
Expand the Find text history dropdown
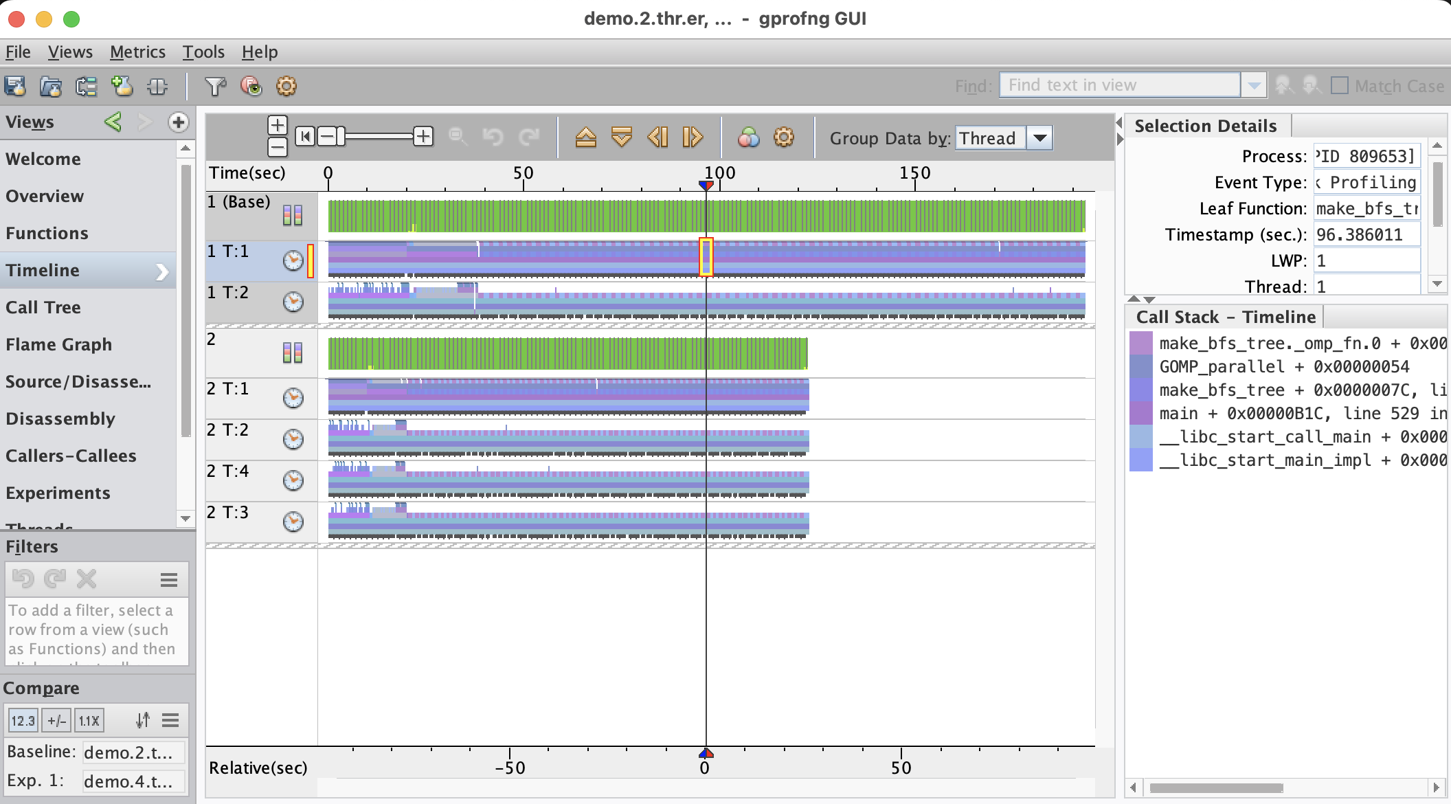pos(1254,86)
